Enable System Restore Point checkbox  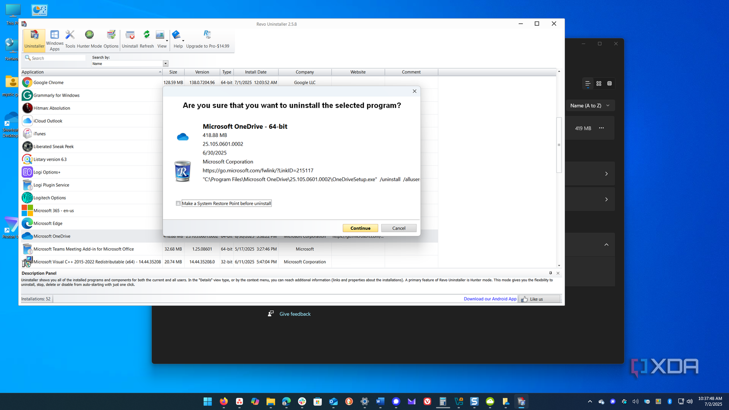[178, 204]
